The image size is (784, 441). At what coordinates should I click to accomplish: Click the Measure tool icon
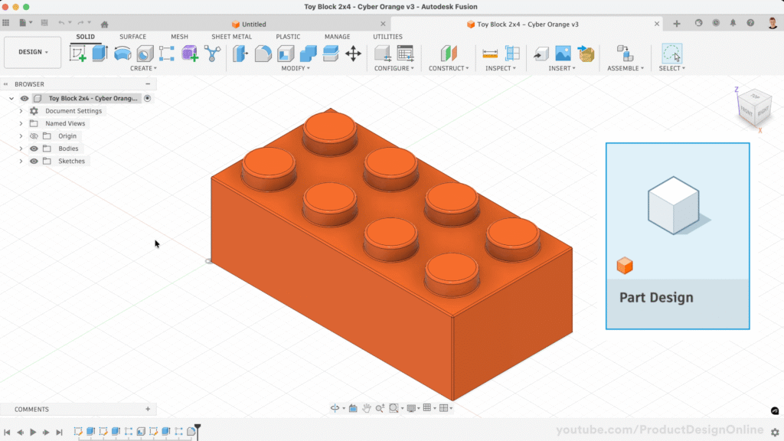tap(490, 54)
